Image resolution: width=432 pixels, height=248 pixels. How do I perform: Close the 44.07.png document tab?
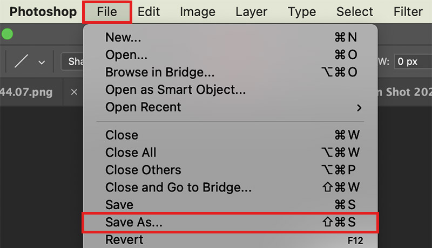pyautogui.click(x=74, y=92)
